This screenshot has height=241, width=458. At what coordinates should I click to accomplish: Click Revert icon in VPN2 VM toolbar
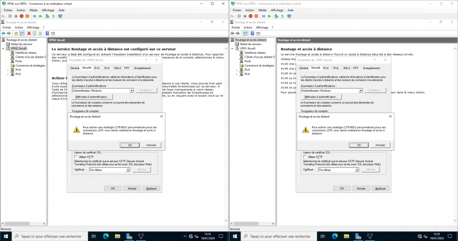(53, 17)
